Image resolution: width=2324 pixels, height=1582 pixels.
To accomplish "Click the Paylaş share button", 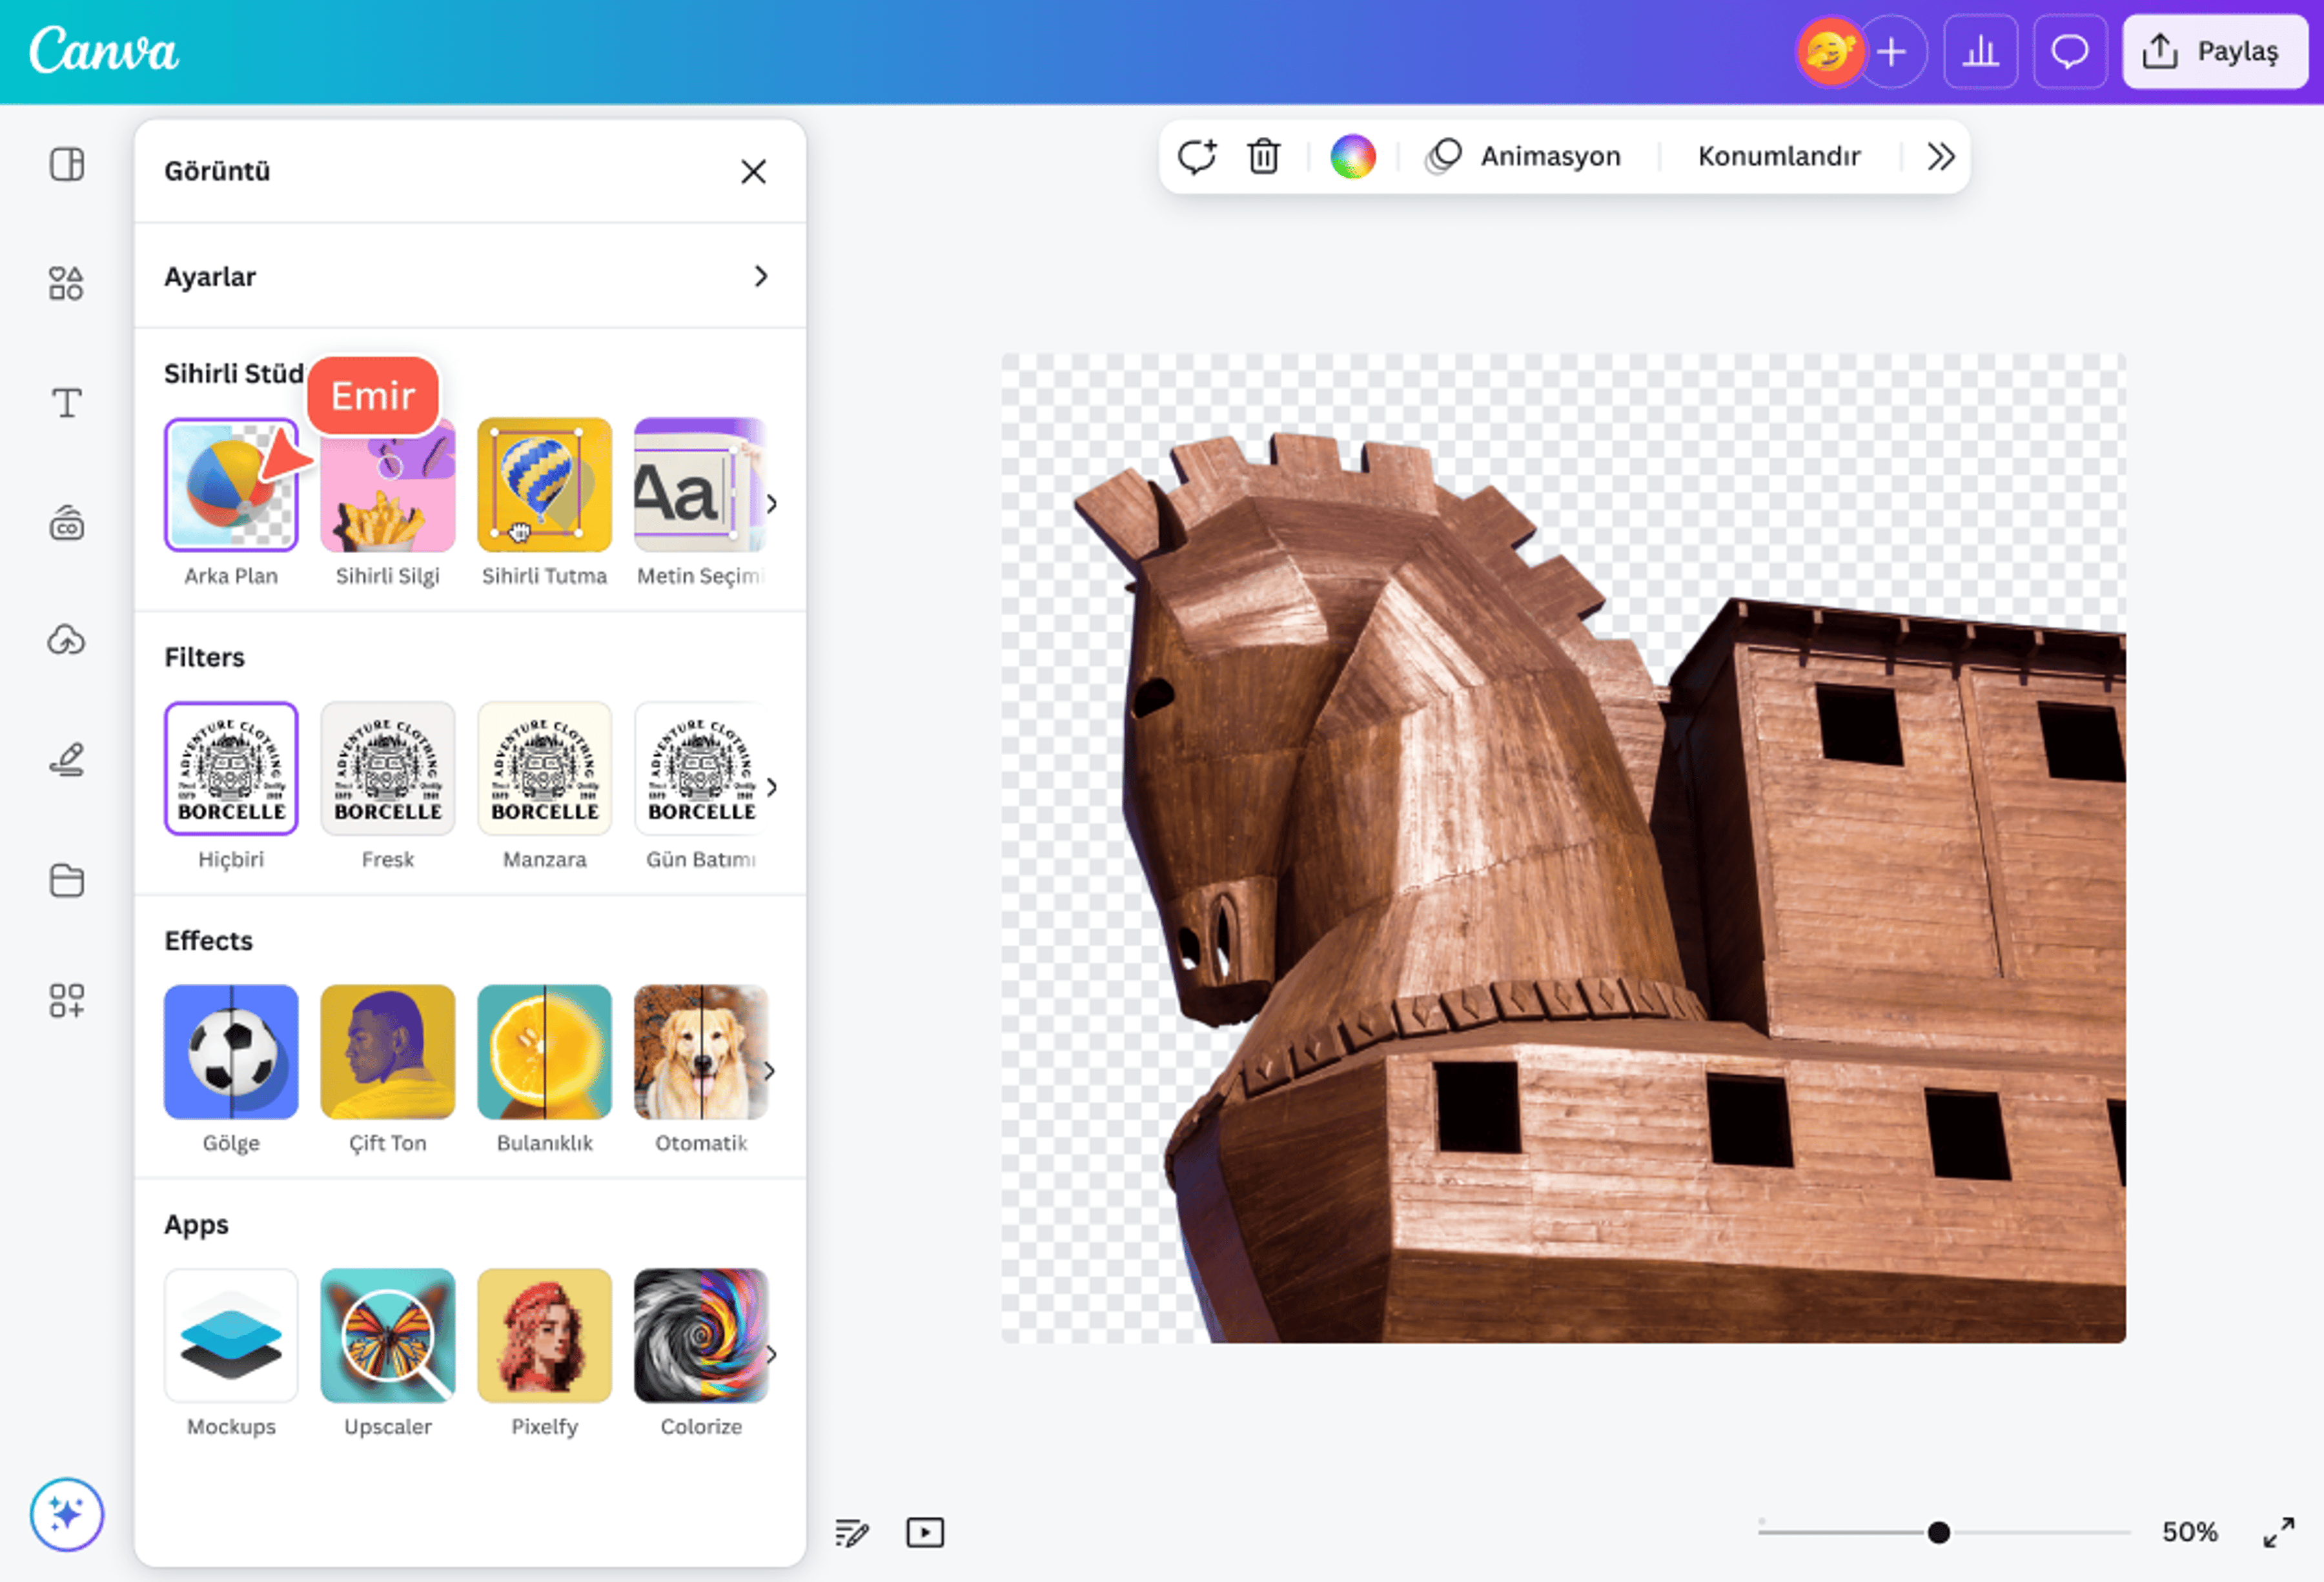I will pyautogui.click(x=2215, y=52).
